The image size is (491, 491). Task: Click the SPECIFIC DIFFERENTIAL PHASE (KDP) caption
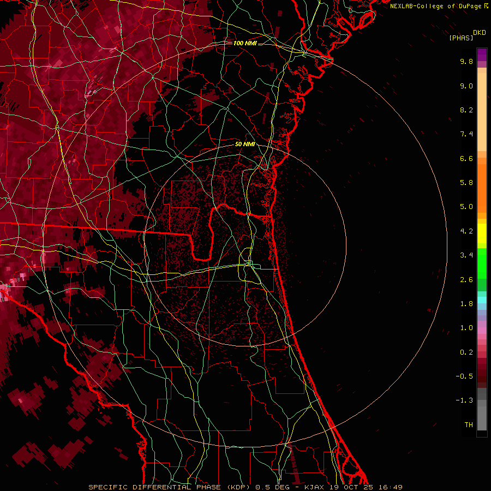pyautogui.click(x=169, y=487)
